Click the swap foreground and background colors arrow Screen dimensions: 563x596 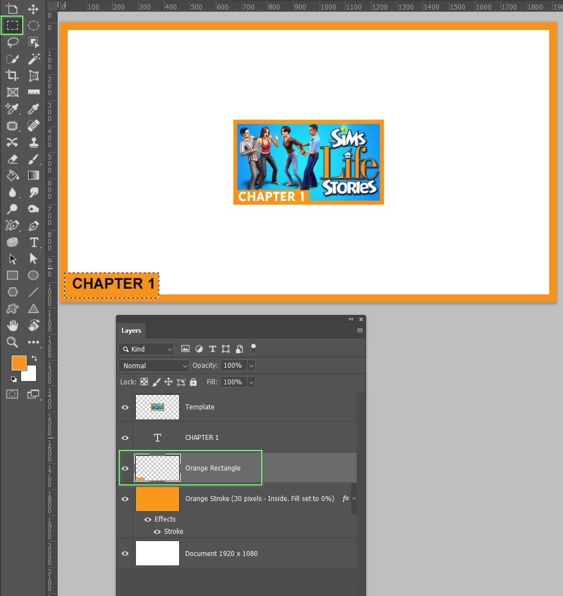point(34,358)
